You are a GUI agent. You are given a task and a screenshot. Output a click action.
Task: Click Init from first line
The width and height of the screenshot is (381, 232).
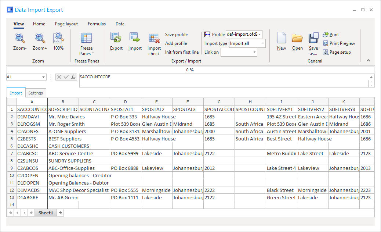[x=182, y=52]
